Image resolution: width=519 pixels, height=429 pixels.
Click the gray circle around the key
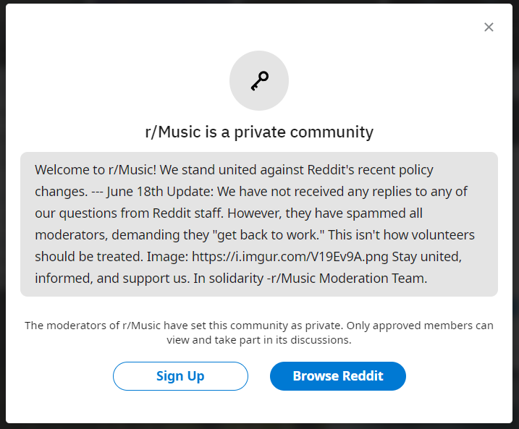[259, 81]
